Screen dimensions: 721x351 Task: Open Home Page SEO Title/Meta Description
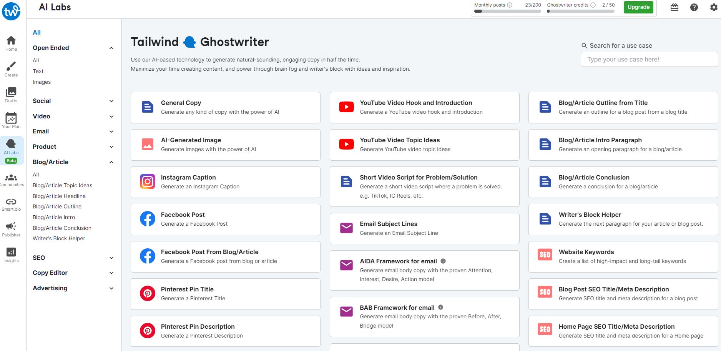[623, 331]
